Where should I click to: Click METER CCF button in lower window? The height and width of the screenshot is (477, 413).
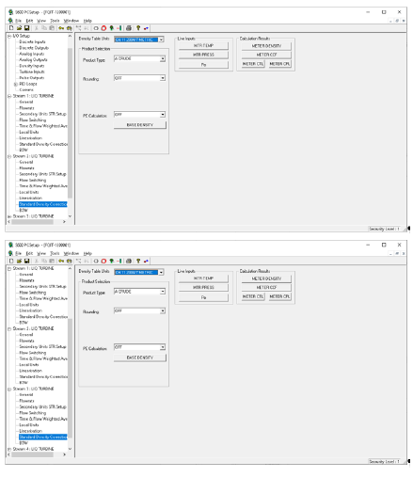pos(266,288)
